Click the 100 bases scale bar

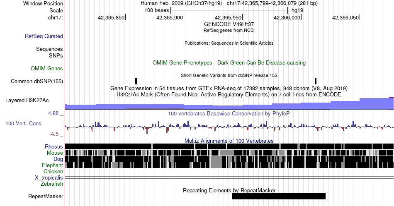229,10
